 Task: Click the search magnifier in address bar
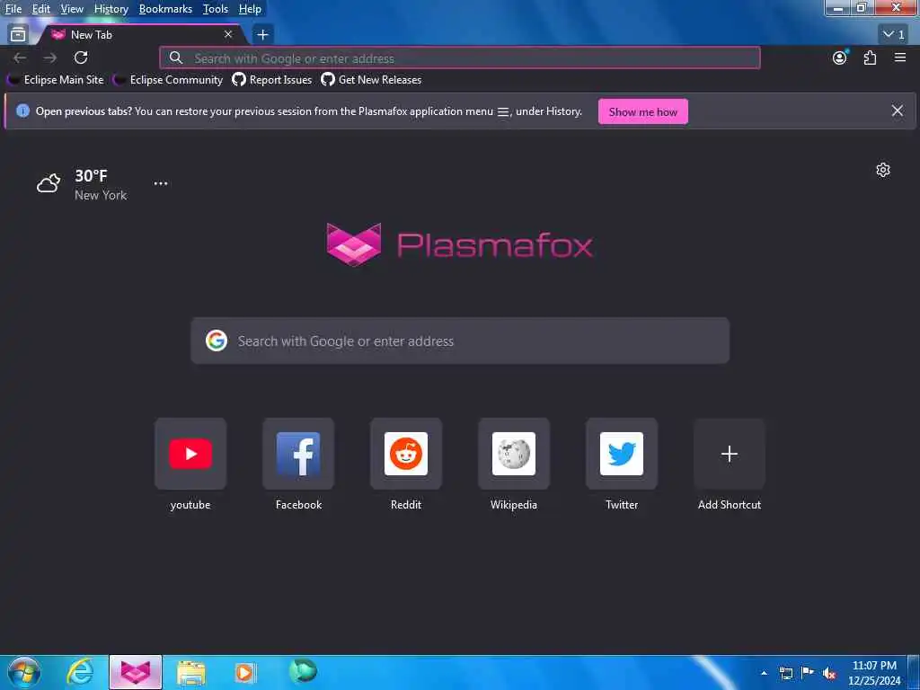[175, 58]
